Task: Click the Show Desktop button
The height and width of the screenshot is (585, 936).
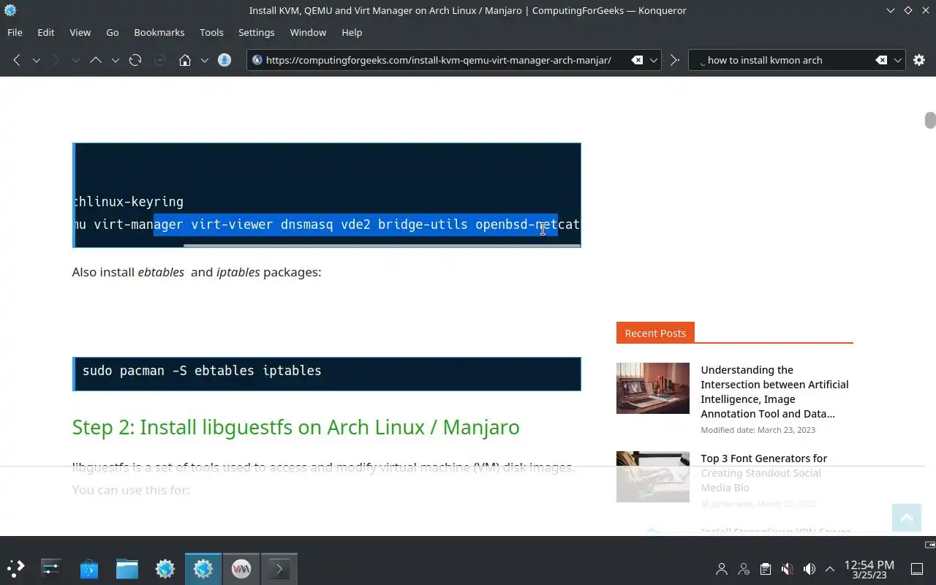Action: point(917,568)
